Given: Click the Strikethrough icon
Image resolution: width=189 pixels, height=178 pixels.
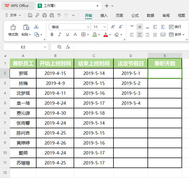Looking at the screenshot, I should [75, 35].
